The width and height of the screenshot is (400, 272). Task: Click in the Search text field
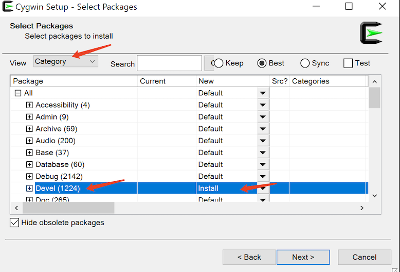[169, 63]
